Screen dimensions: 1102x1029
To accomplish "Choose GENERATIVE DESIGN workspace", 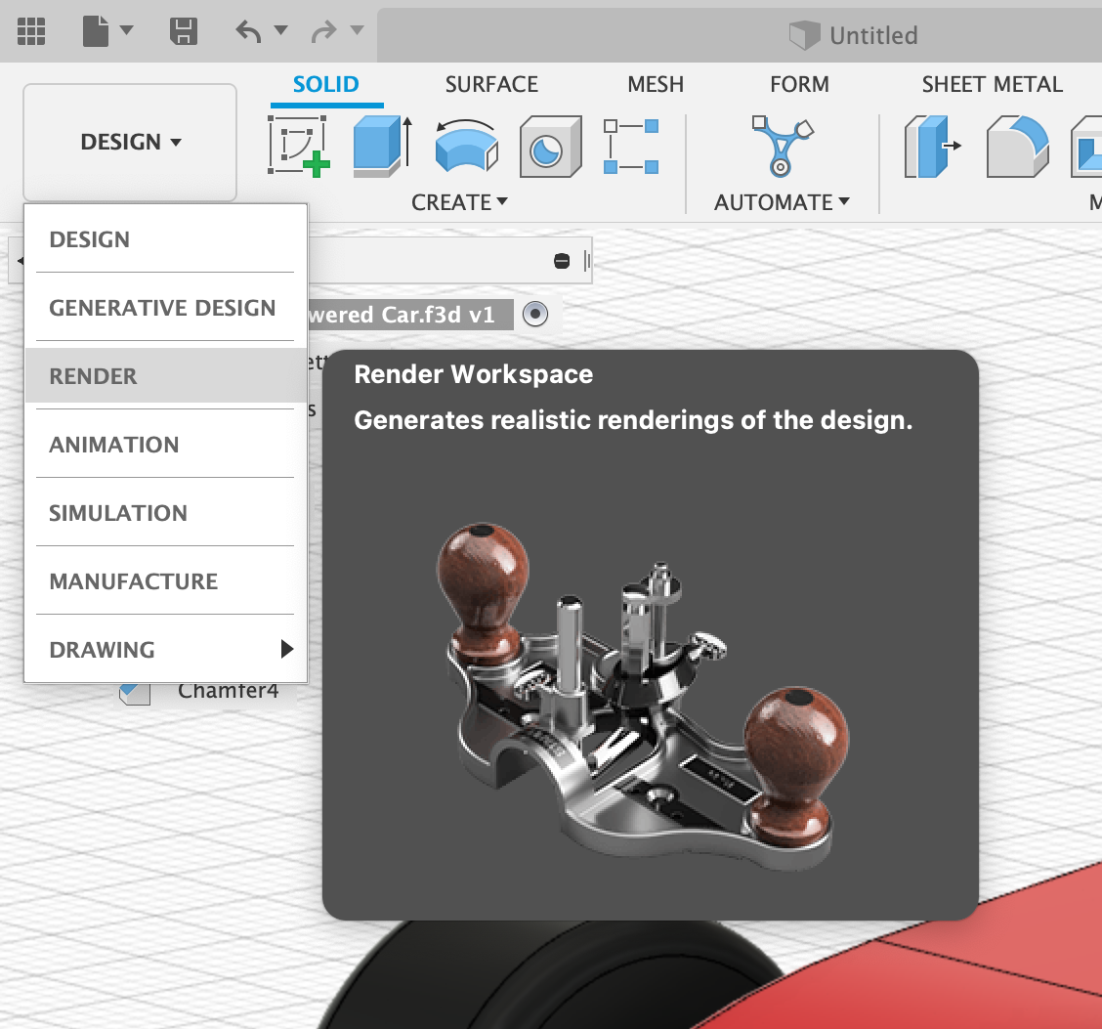I will (x=166, y=307).
